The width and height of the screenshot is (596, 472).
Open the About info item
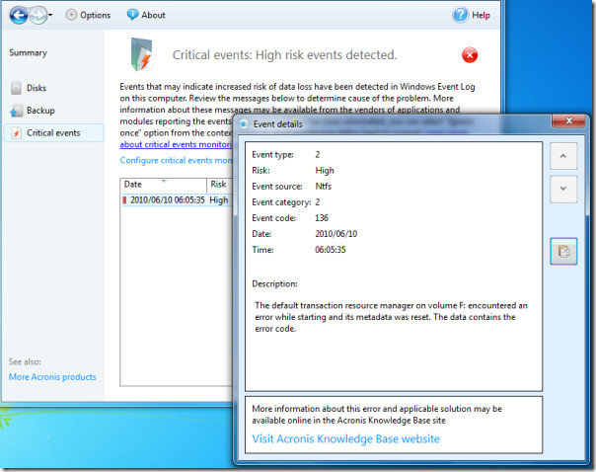click(146, 15)
